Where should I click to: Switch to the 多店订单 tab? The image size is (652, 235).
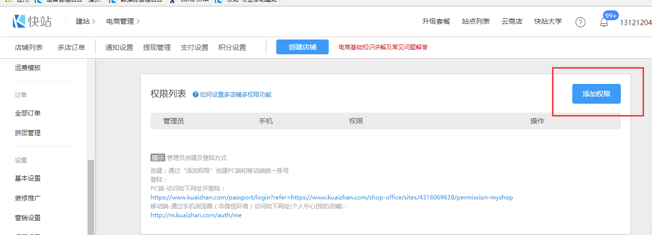click(71, 47)
